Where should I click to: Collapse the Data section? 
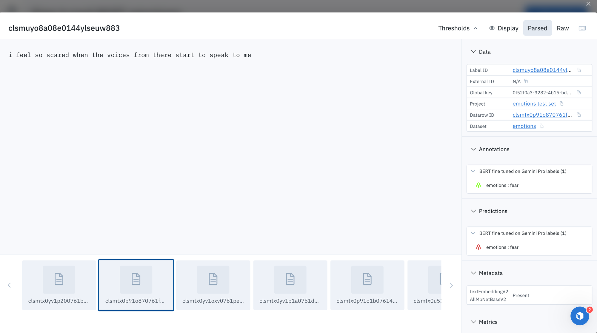[x=473, y=52]
